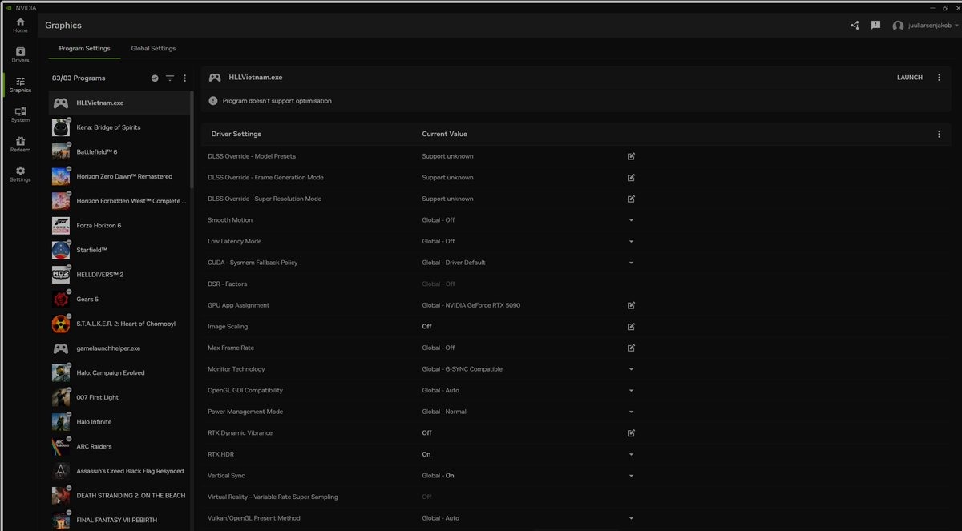The height and width of the screenshot is (531, 962).
Task: Click the share icon in top bar
Action: click(855, 26)
